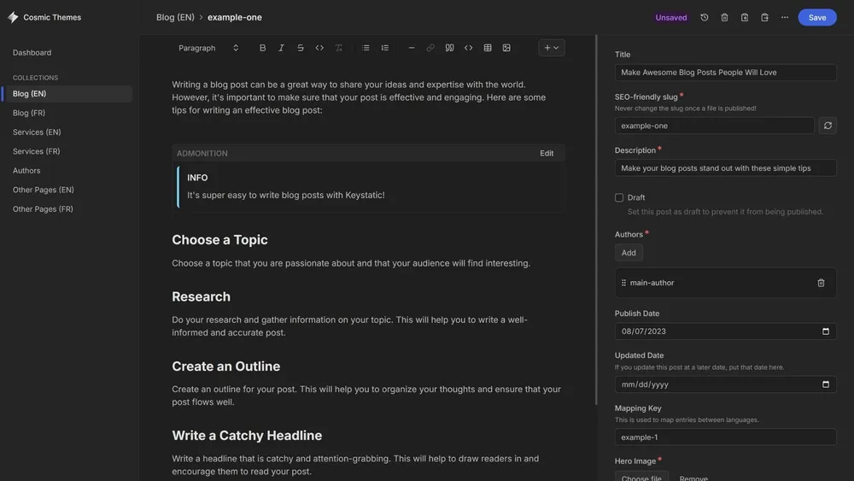
Task: Insert a link
Action: pos(430,48)
